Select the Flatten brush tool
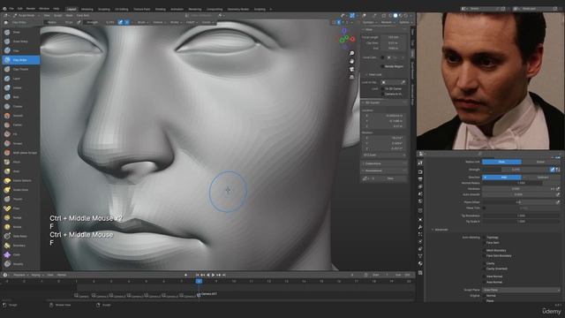 pos(20,125)
